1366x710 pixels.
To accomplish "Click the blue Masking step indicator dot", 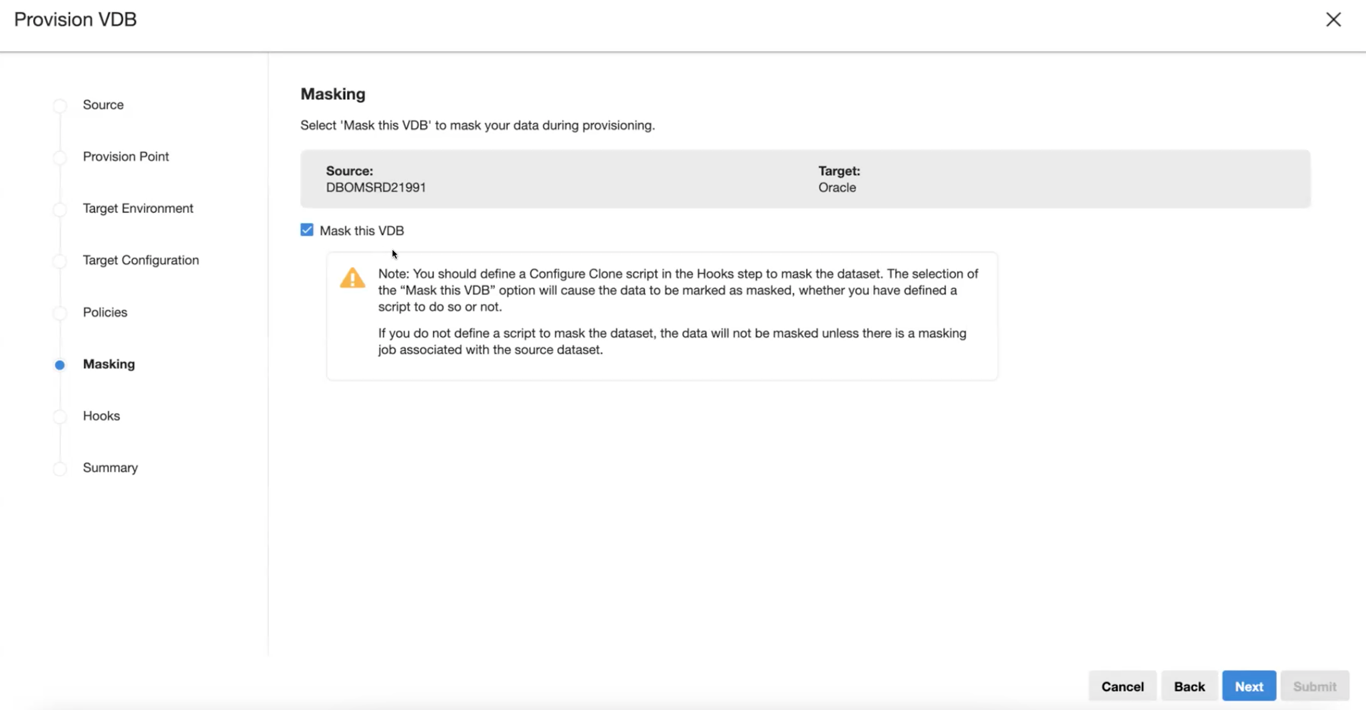I will pyautogui.click(x=60, y=365).
